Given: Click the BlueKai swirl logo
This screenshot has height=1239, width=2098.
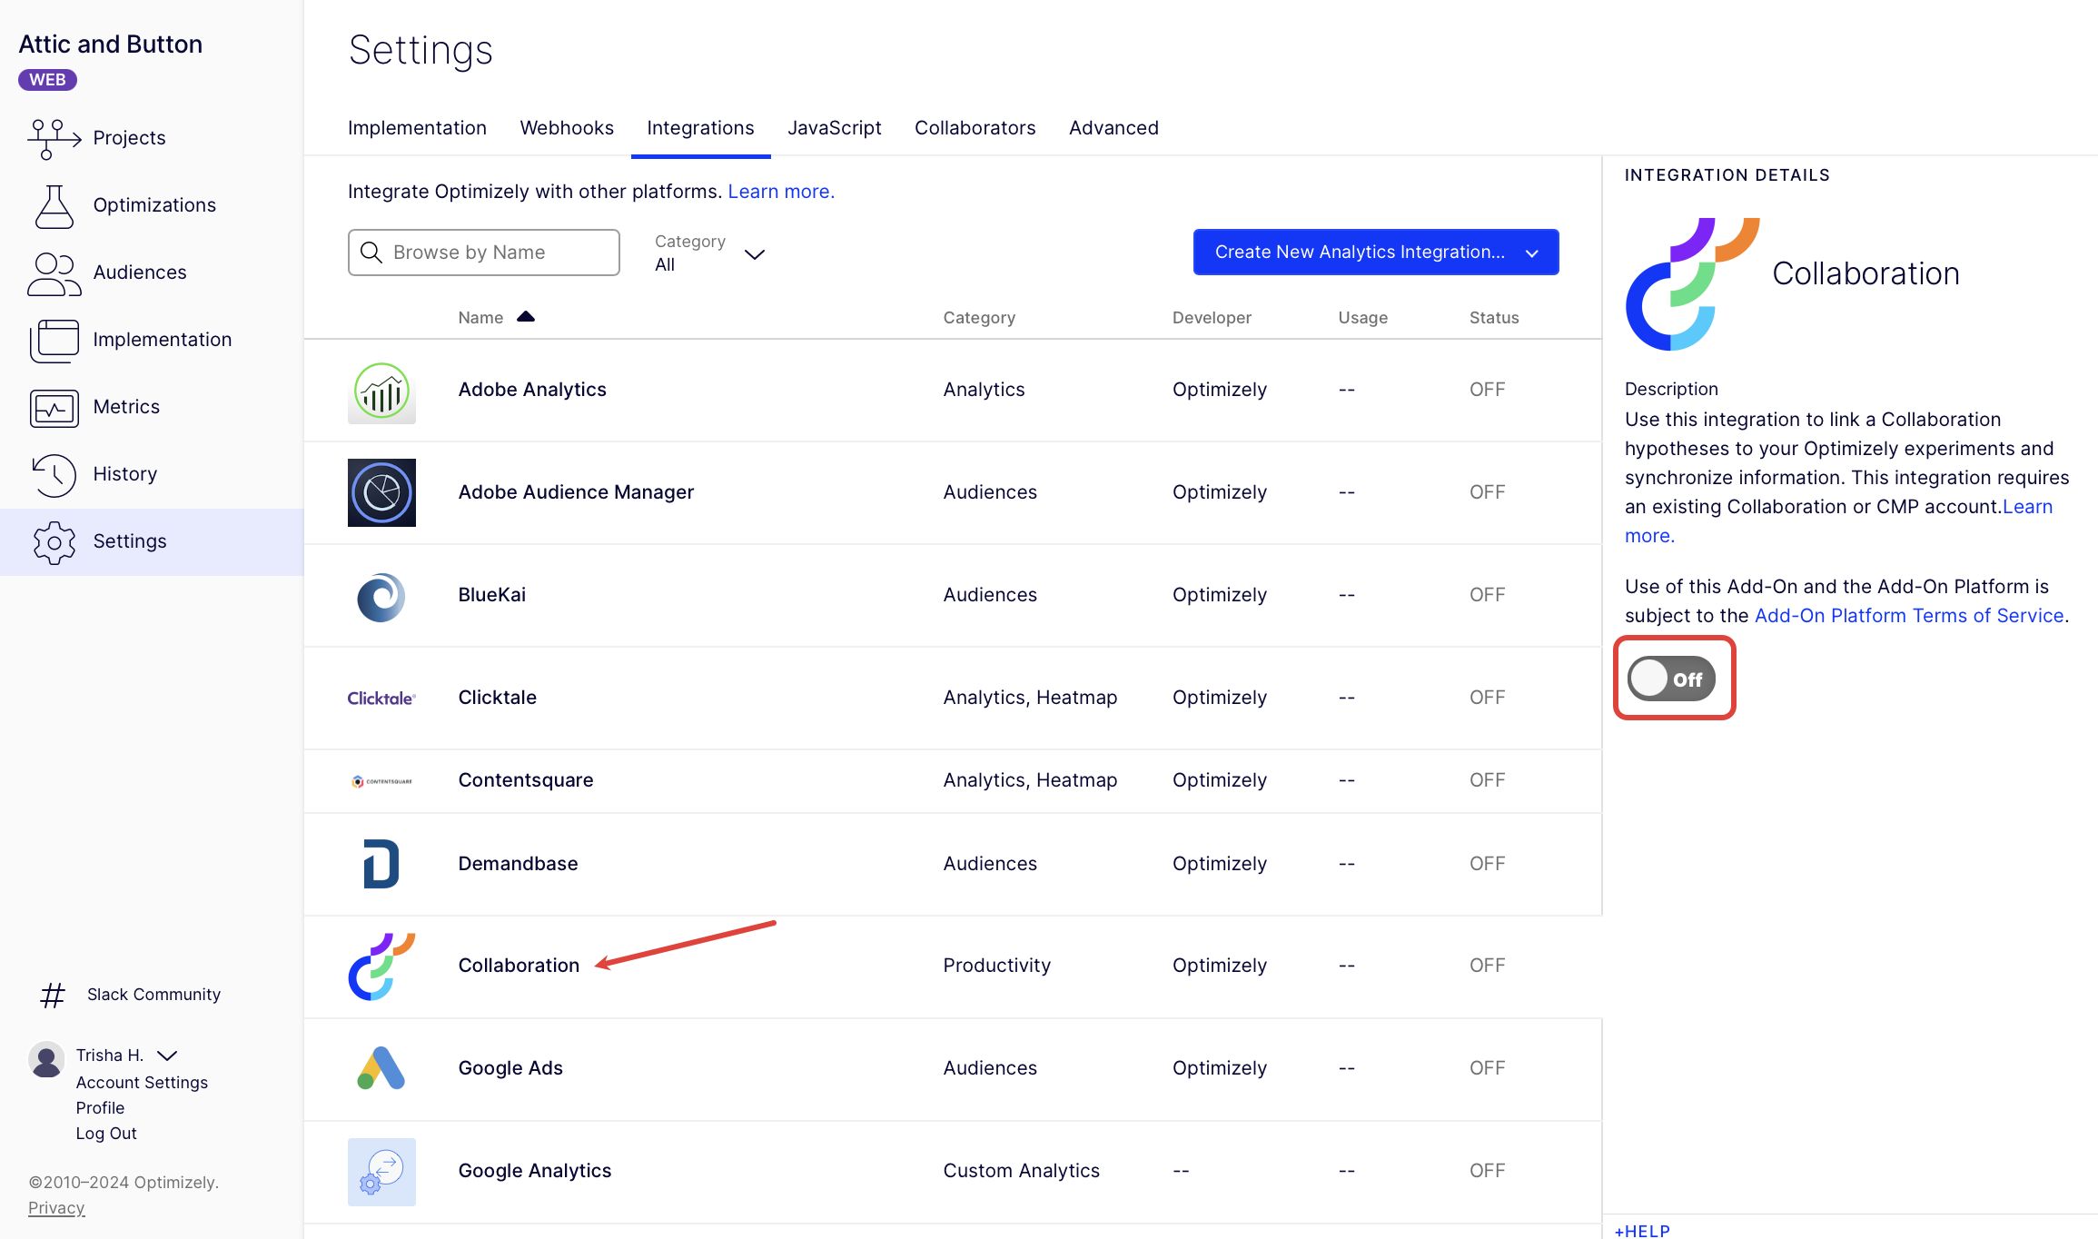Looking at the screenshot, I should (381, 596).
